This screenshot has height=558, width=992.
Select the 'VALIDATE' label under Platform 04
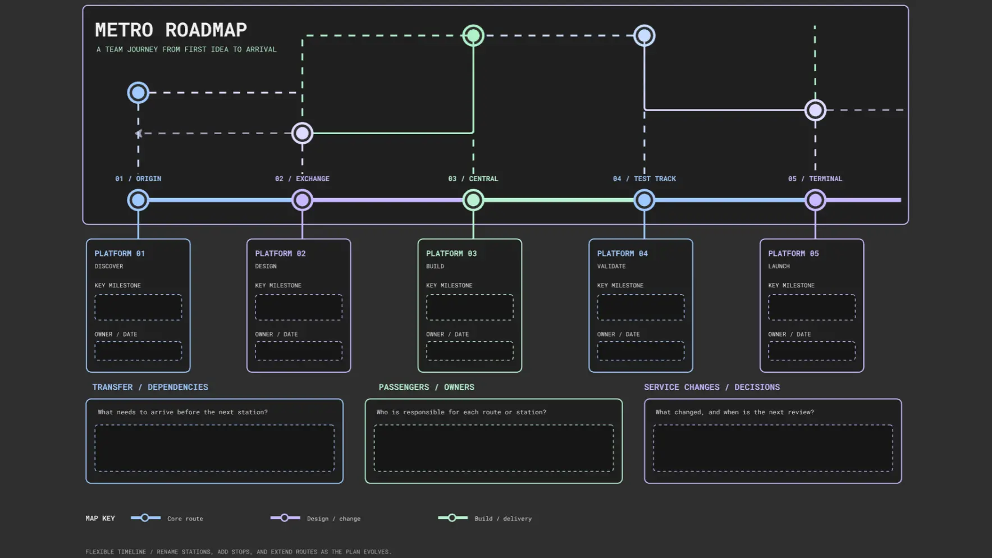pyautogui.click(x=611, y=267)
